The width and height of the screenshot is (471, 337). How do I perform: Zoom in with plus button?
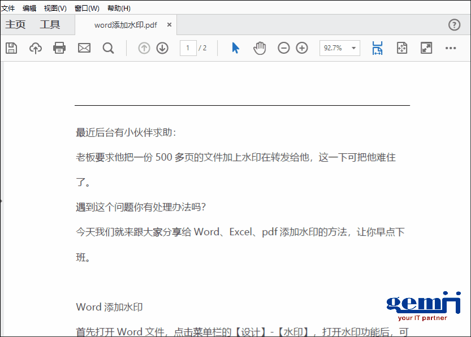[302, 48]
